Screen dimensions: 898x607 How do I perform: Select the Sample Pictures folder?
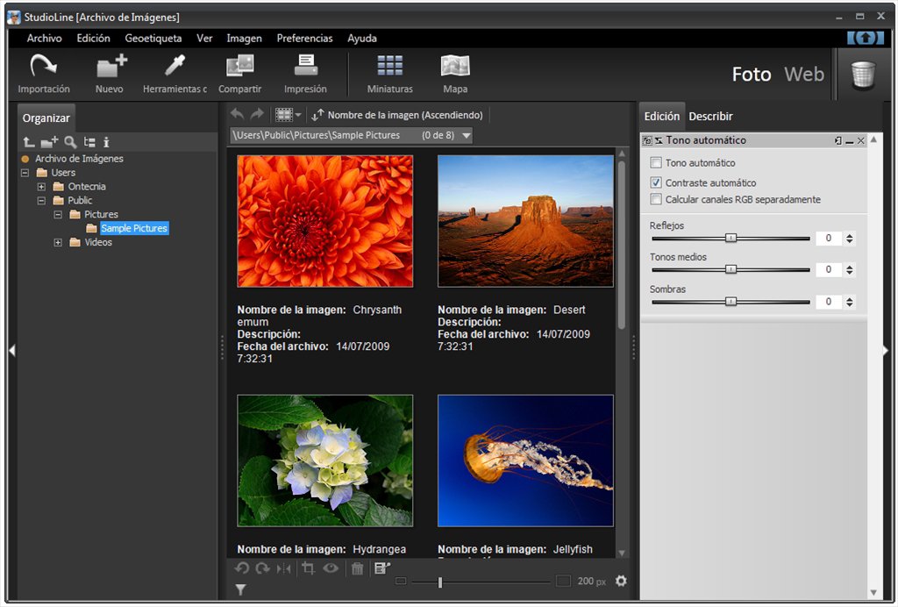coord(134,228)
